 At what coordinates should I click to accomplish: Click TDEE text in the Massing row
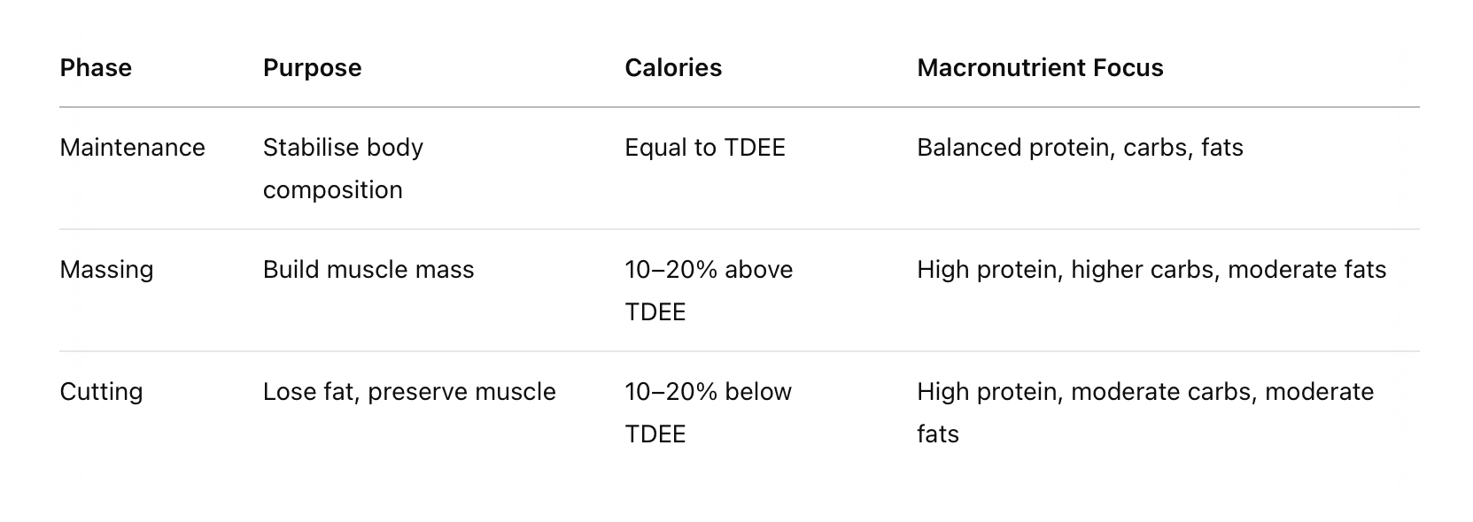[655, 312]
